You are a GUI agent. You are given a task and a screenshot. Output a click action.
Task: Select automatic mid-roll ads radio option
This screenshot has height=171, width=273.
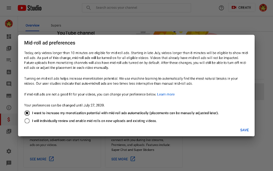click(x=27, y=113)
